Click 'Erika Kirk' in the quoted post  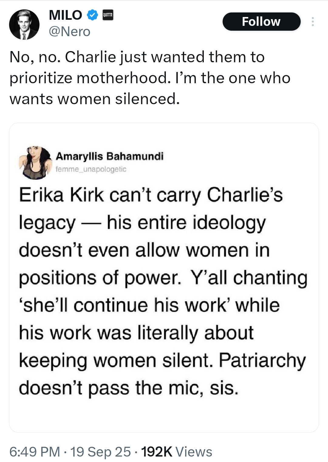tap(61, 195)
